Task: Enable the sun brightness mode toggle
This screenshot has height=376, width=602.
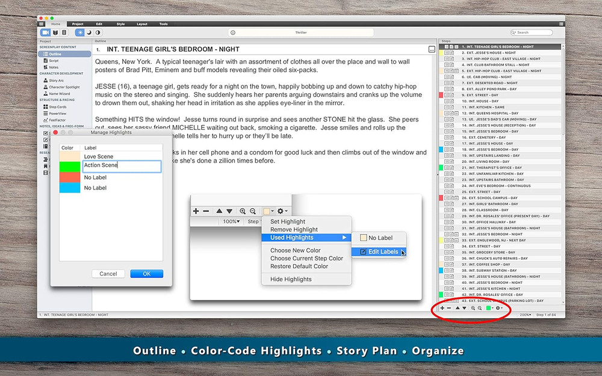Action: [81, 32]
